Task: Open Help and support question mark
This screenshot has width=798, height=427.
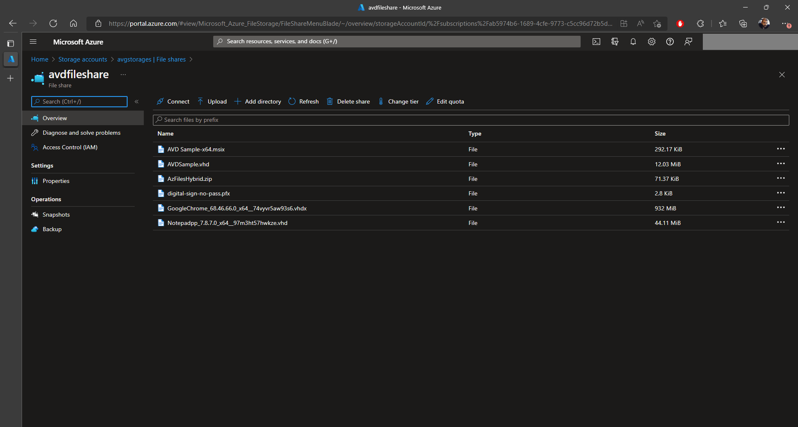Action: (670, 42)
